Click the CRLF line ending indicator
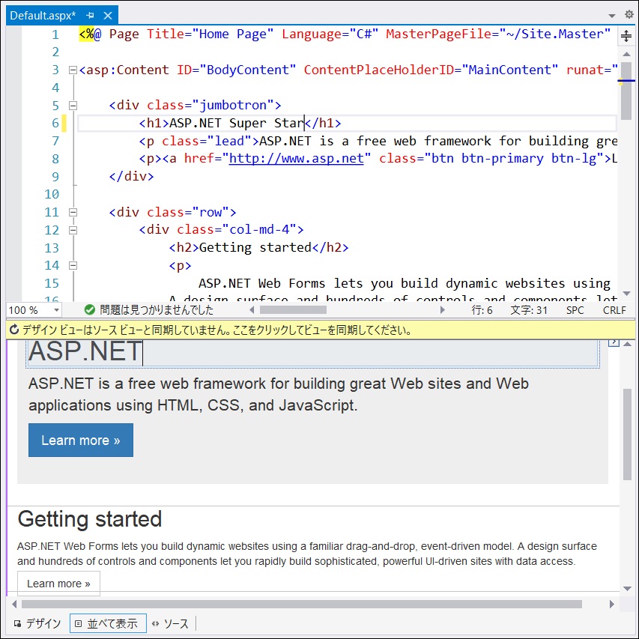Viewport: 639px width, 639px height. 614,310
